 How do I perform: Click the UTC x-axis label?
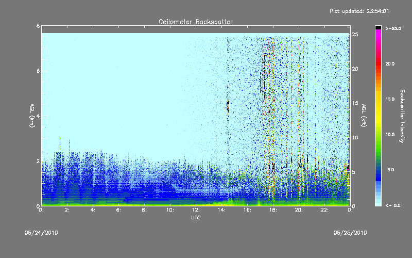click(x=196, y=217)
